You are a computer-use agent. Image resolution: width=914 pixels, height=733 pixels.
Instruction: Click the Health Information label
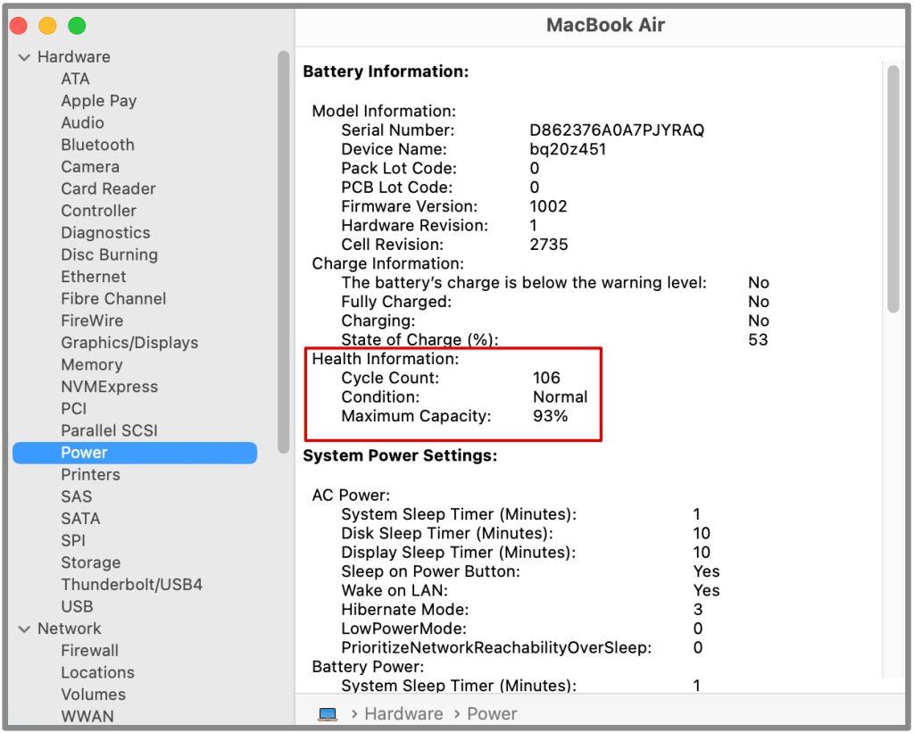[x=386, y=359]
